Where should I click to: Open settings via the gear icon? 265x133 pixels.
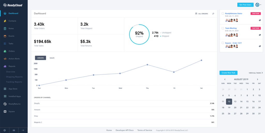pyautogui.click(x=5, y=130)
